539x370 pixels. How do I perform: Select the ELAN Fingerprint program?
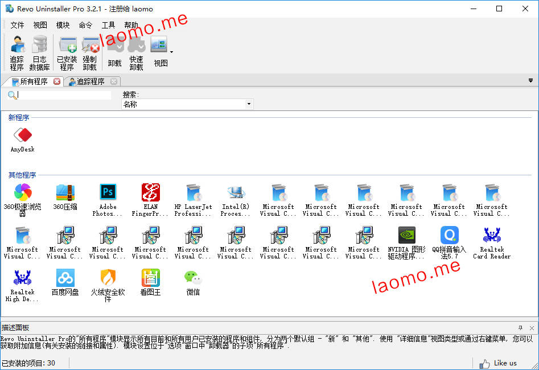click(x=151, y=200)
